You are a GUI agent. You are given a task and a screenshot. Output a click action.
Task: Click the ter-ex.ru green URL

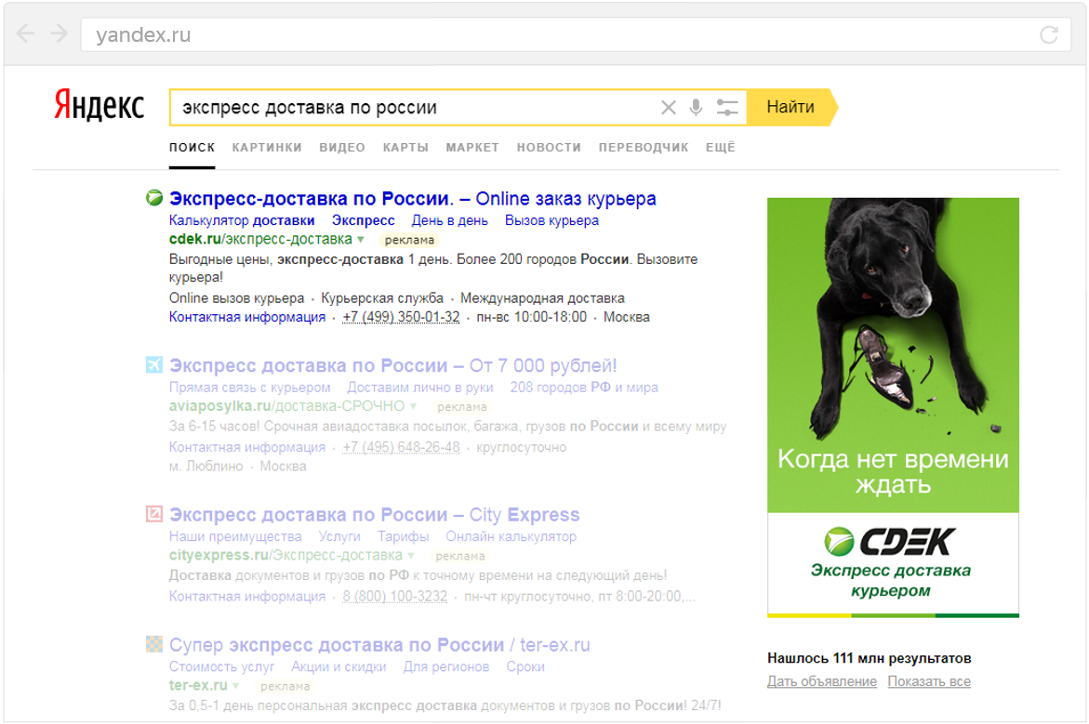198,686
